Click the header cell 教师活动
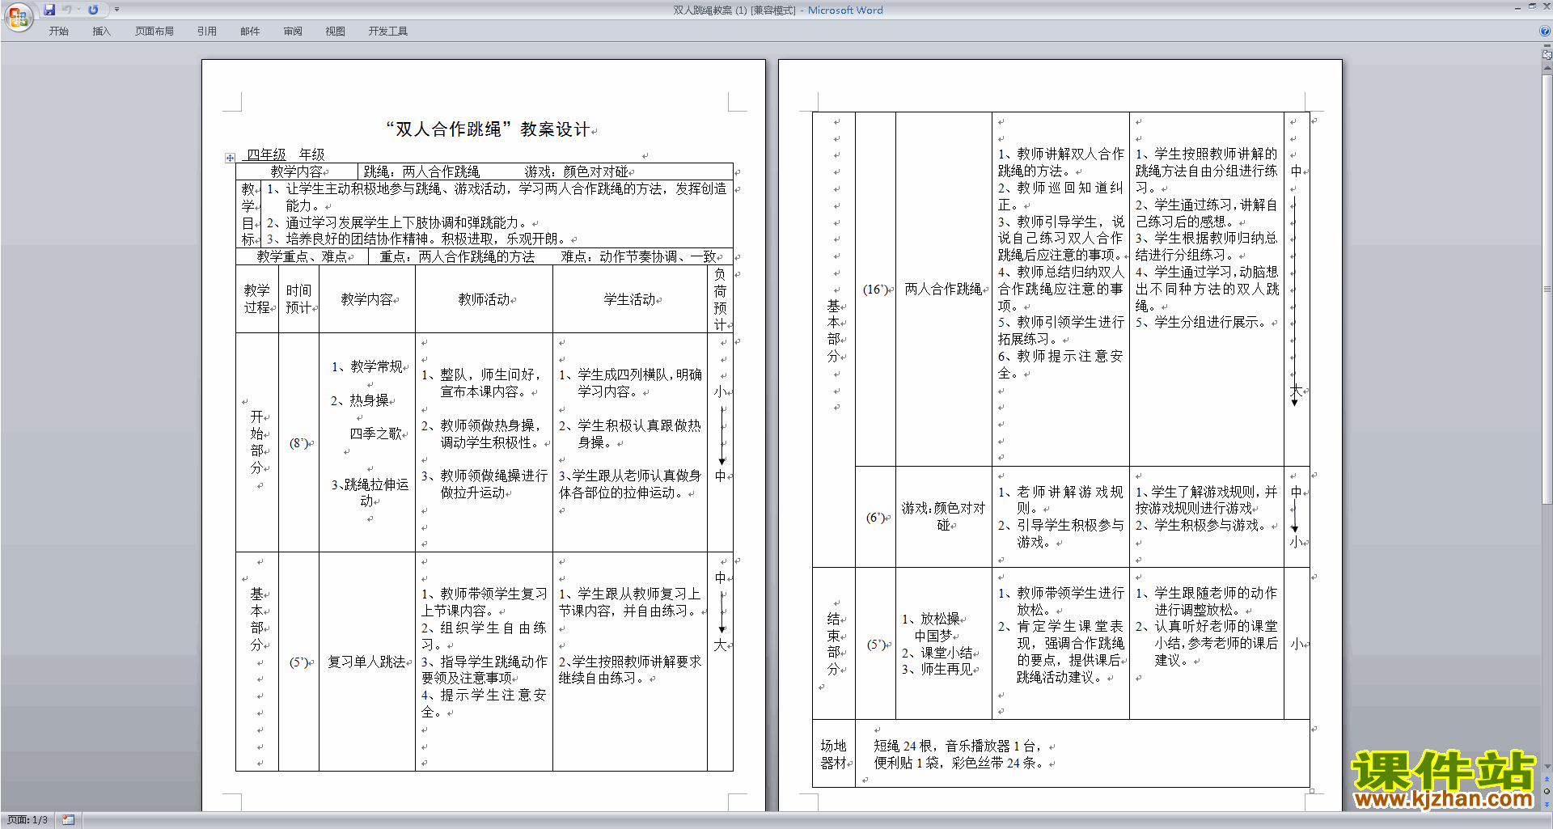 [484, 299]
